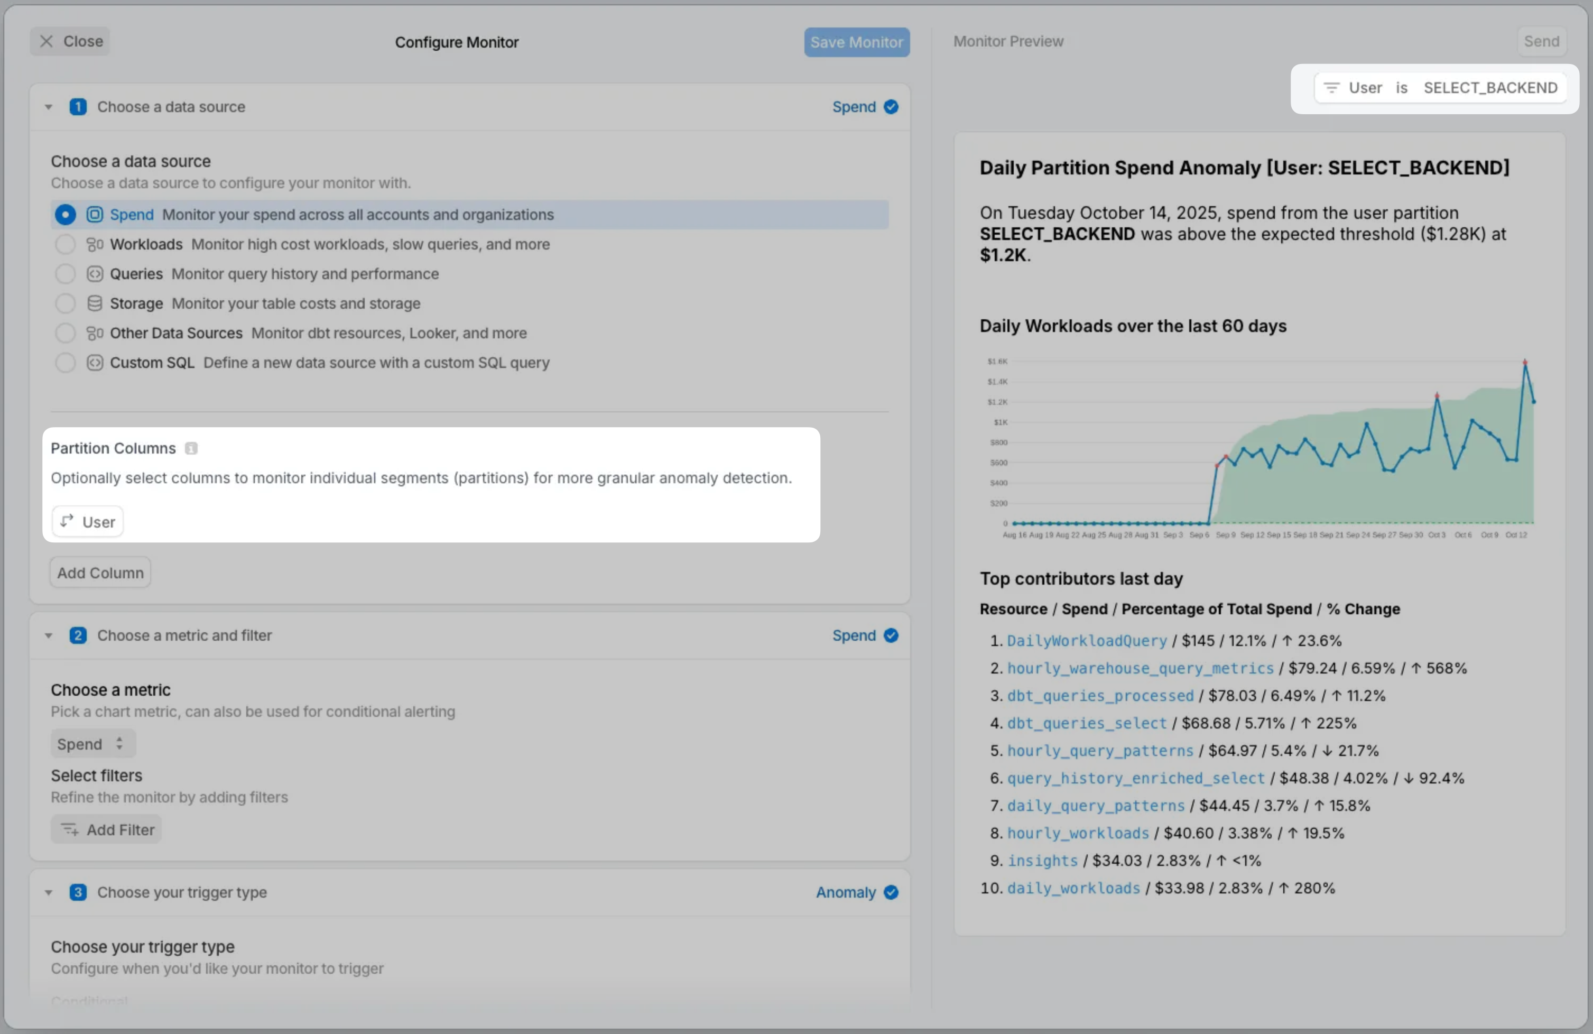Click the Spend data source icon

click(x=95, y=214)
